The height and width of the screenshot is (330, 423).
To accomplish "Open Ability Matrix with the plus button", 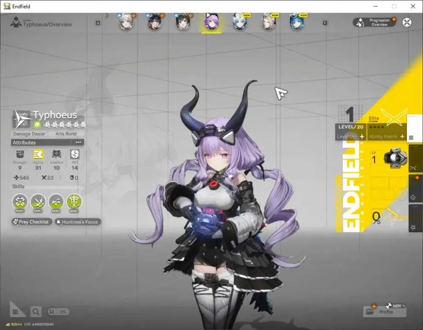I will 402,137.
